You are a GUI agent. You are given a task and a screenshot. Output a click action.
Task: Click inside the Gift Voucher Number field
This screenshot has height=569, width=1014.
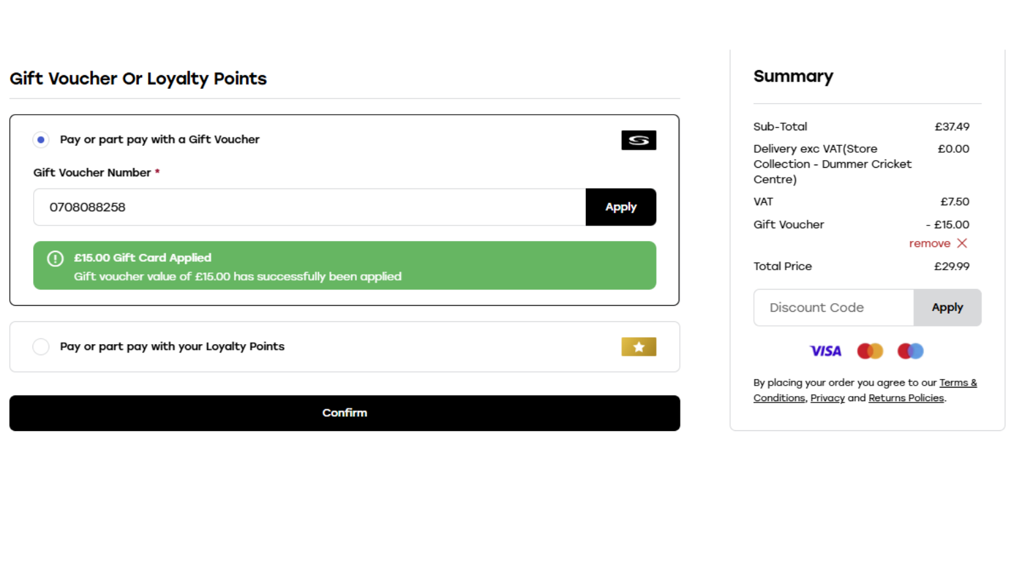click(x=309, y=207)
